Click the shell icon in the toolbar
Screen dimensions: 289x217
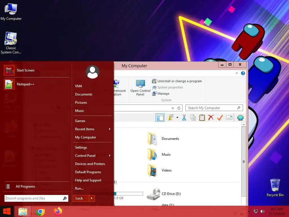click(x=240, y=118)
